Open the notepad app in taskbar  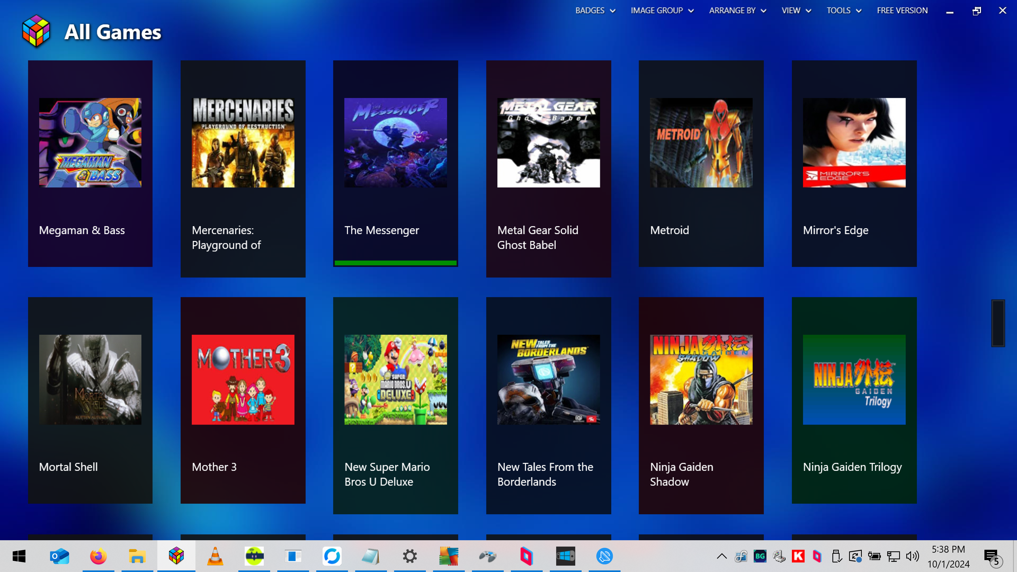(370, 556)
